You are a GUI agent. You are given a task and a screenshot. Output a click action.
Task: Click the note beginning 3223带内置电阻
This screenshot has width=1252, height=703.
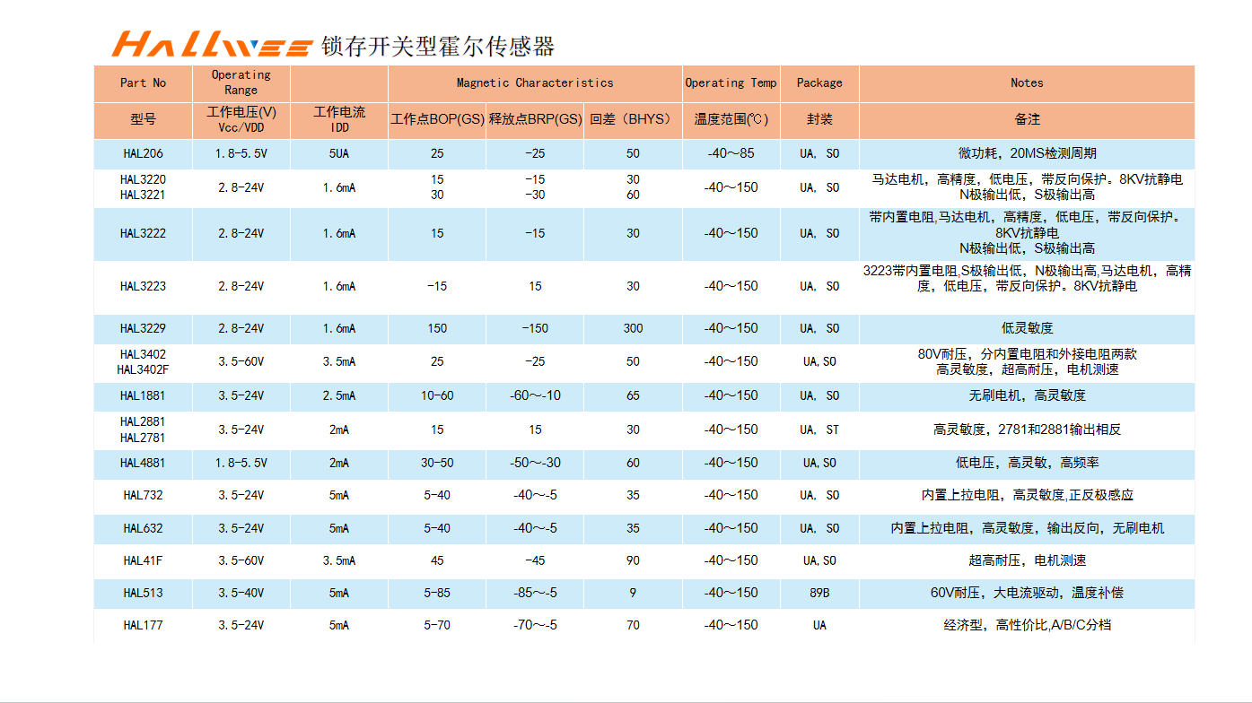pos(1027,278)
